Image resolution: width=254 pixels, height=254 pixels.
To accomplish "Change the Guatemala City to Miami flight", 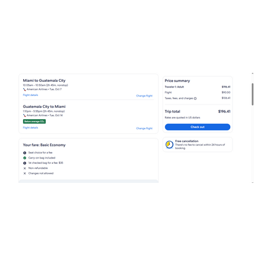I will pos(144,128).
